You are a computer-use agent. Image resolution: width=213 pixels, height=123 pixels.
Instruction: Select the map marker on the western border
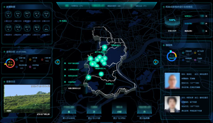pyautogui.click(x=89, y=77)
